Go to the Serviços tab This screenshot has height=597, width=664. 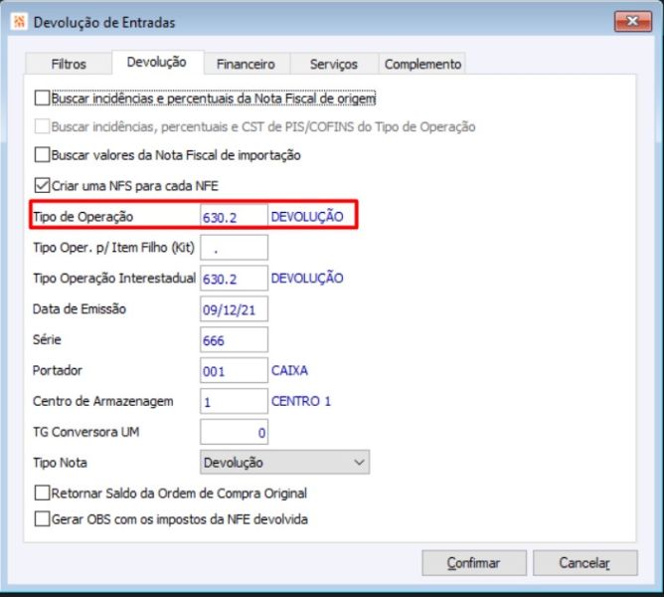(x=334, y=64)
